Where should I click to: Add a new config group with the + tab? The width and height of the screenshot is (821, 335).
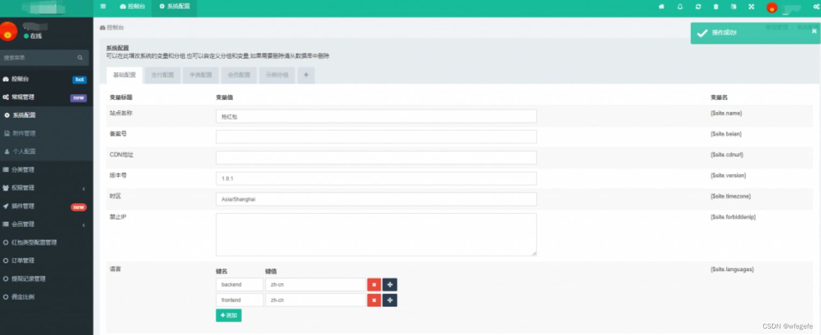(306, 75)
